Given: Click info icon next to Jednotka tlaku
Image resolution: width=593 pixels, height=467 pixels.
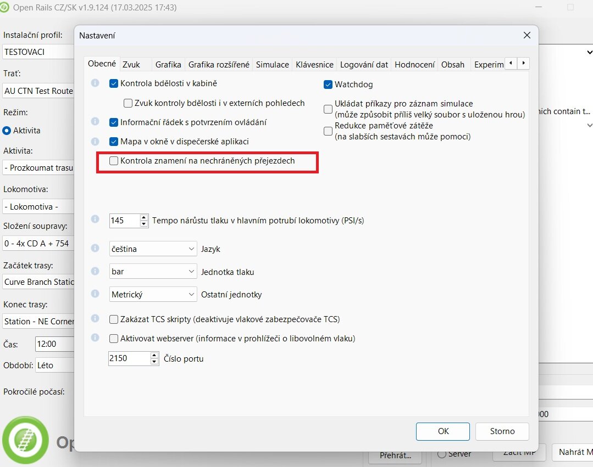Looking at the screenshot, I should coord(95,271).
